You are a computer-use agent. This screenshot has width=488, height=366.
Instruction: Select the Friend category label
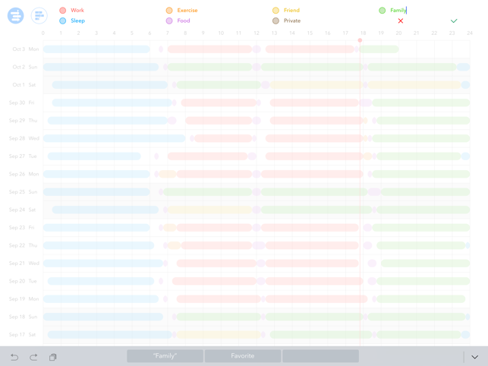[x=291, y=11]
